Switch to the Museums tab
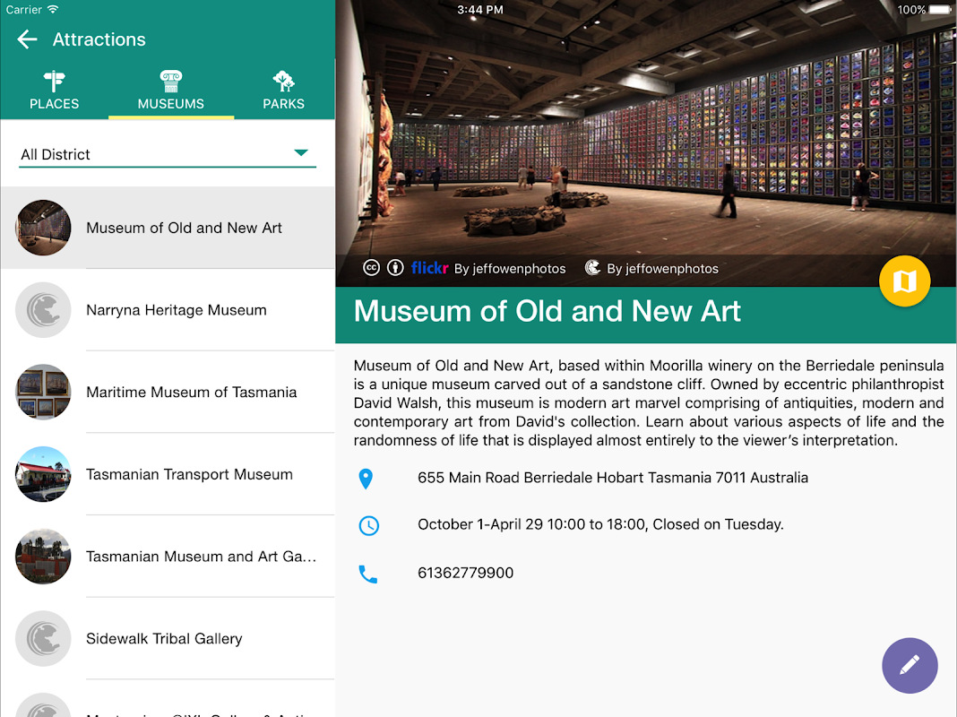The image size is (957, 717). (171, 91)
